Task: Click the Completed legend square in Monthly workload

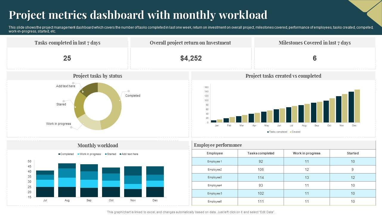Action: click(x=59, y=154)
